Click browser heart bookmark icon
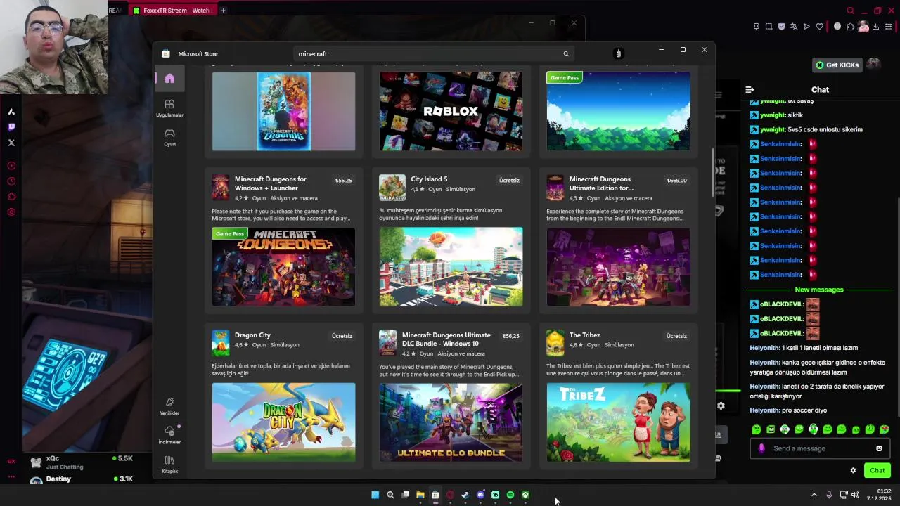900x506 pixels. click(x=819, y=27)
